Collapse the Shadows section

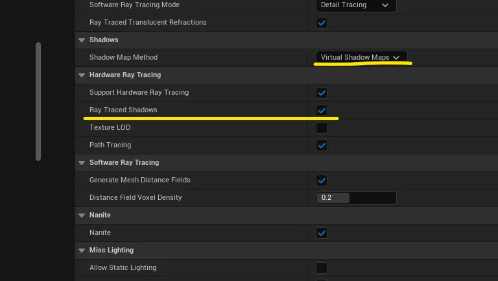tap(82, 40)
